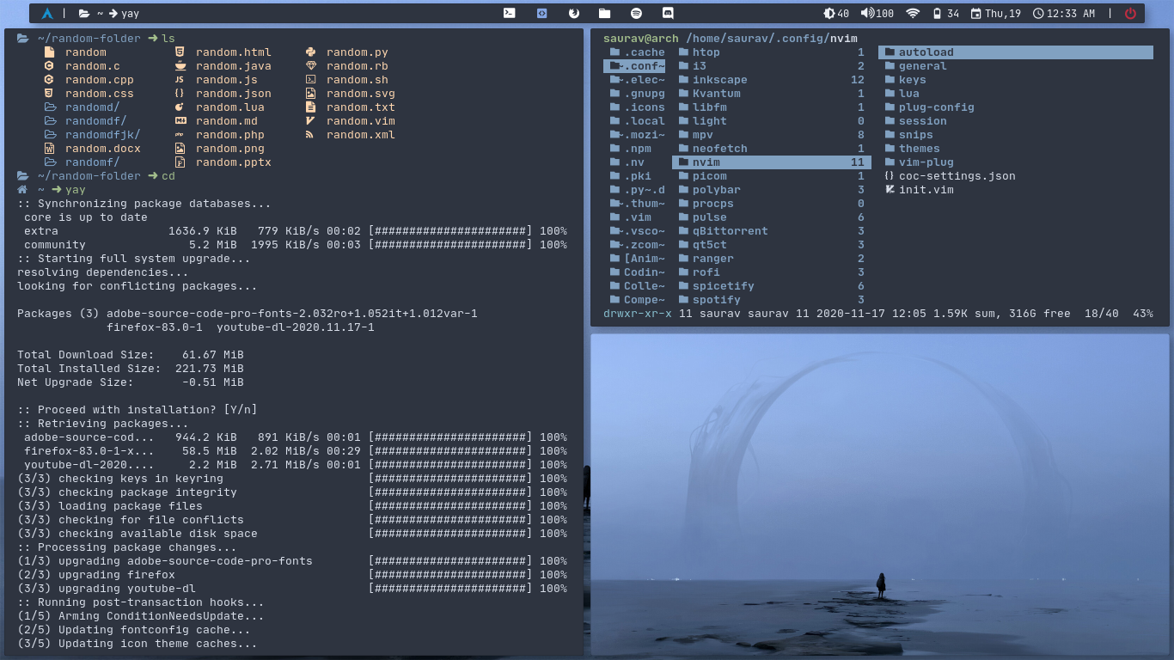Click the brightness indicator showing 40
This screenshot has width=1174, height=660.
tap(836, 13)
